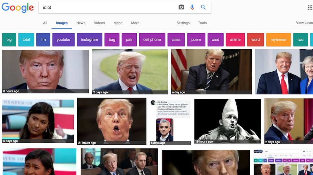Expand the More search categories menu

[135, 23]
